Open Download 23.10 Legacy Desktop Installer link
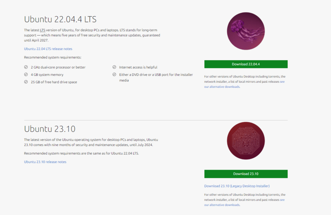Viewport: 331px width, 215px height. click(237, 186)
